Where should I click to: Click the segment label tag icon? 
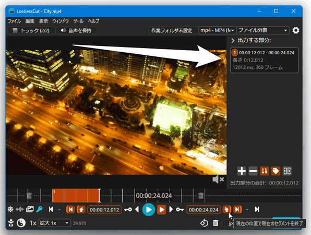pos(276,171)
